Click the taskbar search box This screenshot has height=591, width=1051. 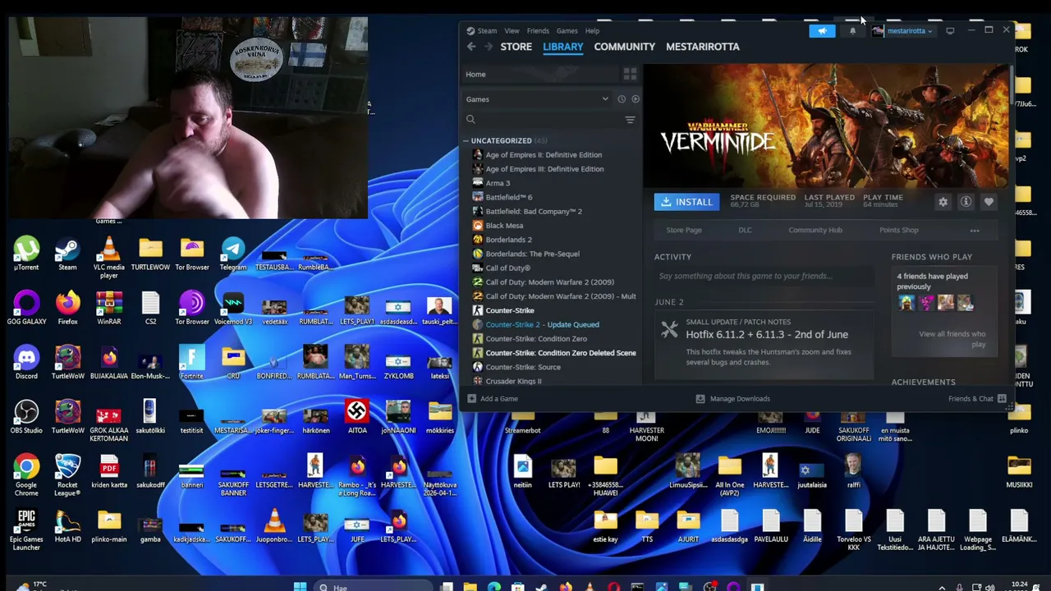(x=374, y=587)
